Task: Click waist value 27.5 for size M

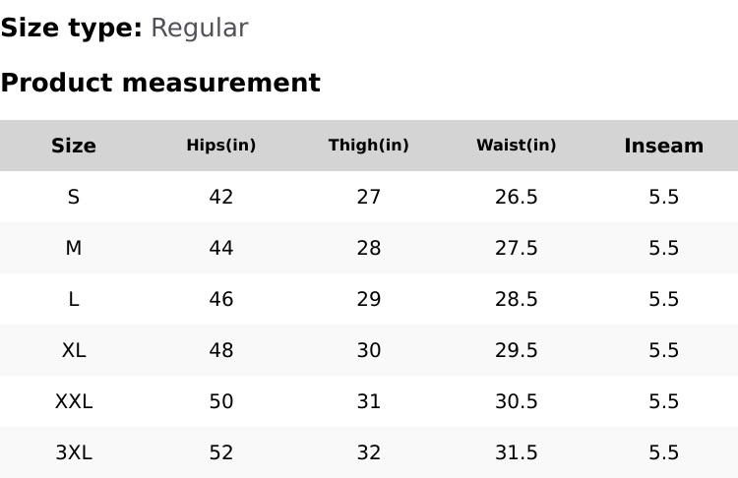Action: (x=517, y=248)
